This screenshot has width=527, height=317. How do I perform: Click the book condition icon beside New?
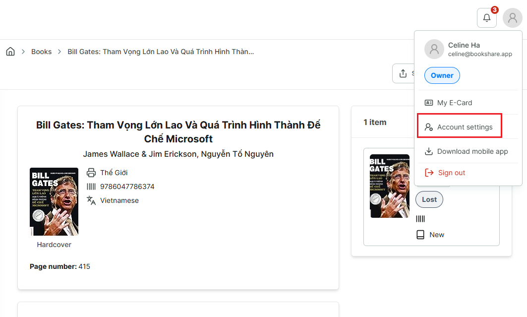coord(420,235)
